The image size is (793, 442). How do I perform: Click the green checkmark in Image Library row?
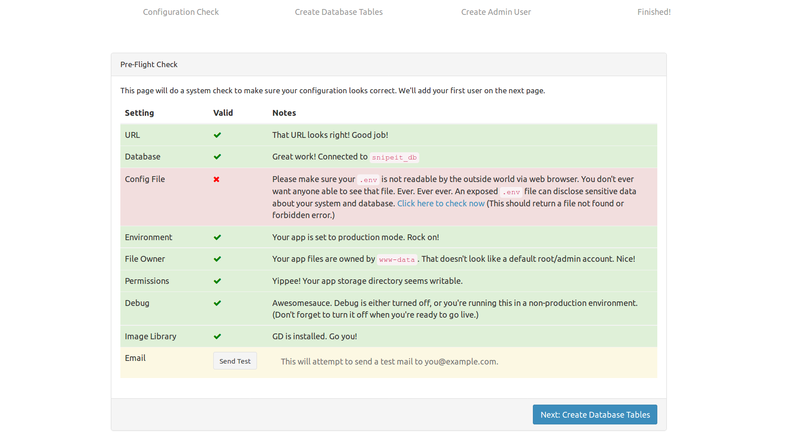pyautogui.click(x=217, y=337)
